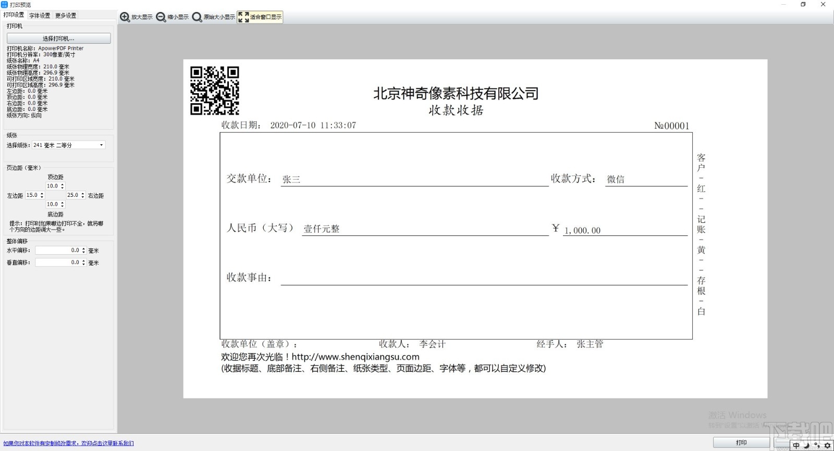Screen dimensions: 834x451
Task: Click the 底边距 bottom margin stepper
Action: pos(55,204)
